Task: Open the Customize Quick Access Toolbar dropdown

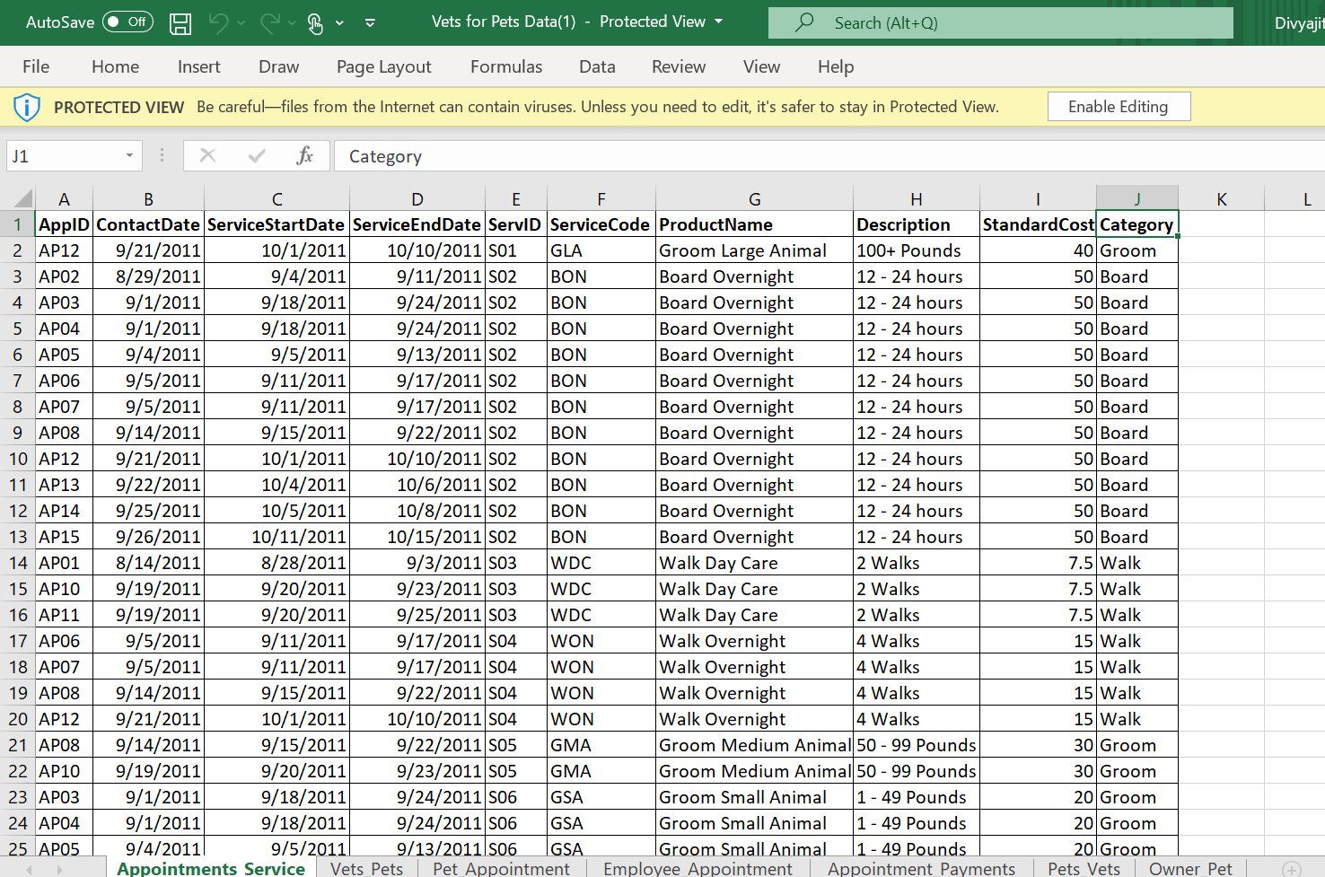Action: point(370,23)
